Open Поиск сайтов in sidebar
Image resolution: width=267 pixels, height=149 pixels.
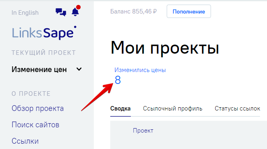pos(35,125)
